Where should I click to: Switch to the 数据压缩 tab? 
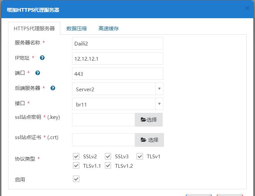click(x=76, y=28)
